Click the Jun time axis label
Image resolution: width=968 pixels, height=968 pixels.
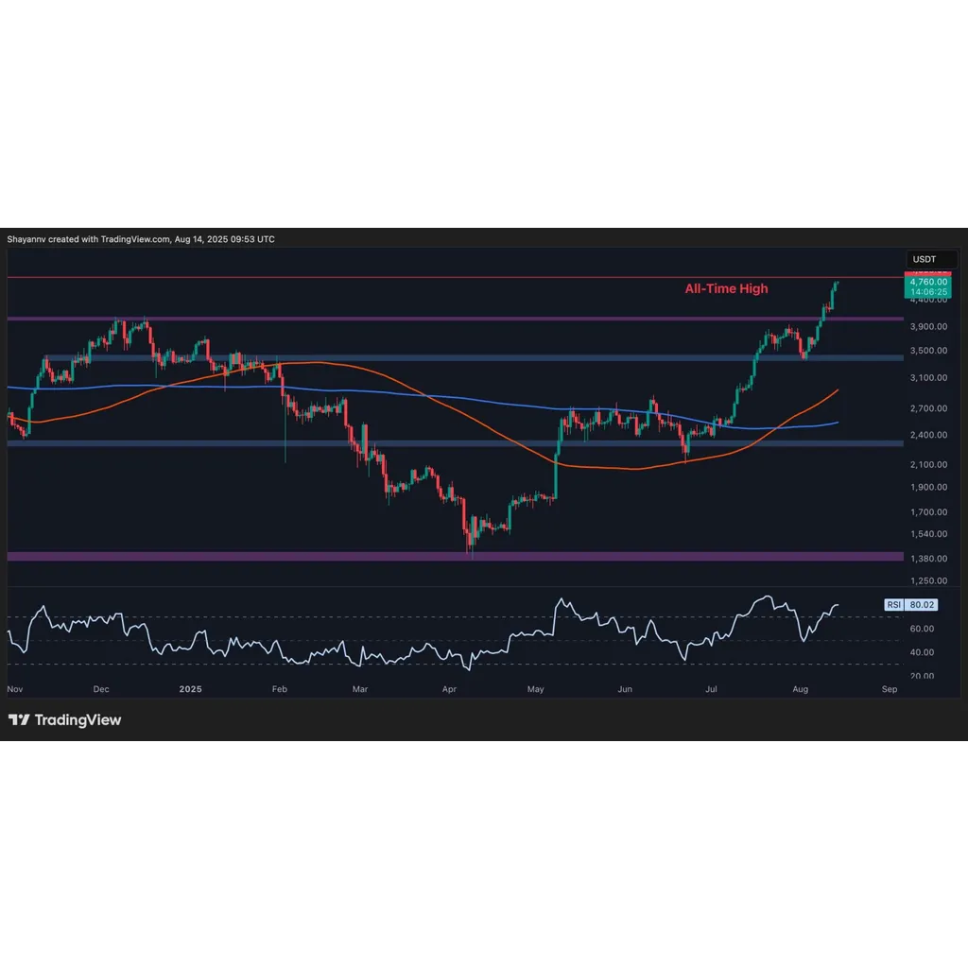pyautogui.click(x=625, y=689)
